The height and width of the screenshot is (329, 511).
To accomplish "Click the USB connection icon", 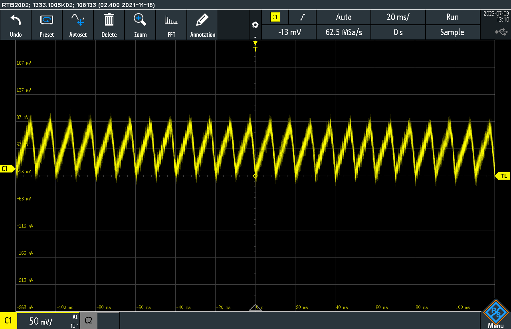I will pos(502,32).
